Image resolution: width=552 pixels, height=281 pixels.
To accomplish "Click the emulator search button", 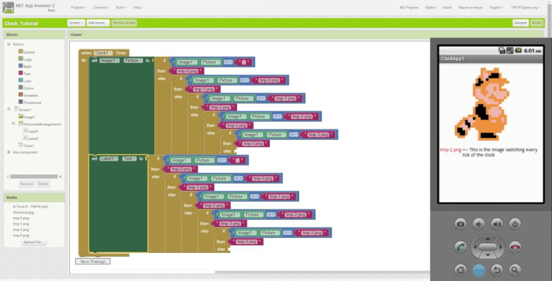I will coord(515,270).
